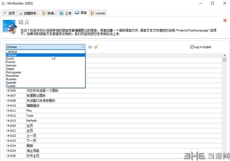Viewport: 230px width, 161px height.
Task: Choose Italian from language dropdown
Action: (46, 69)
